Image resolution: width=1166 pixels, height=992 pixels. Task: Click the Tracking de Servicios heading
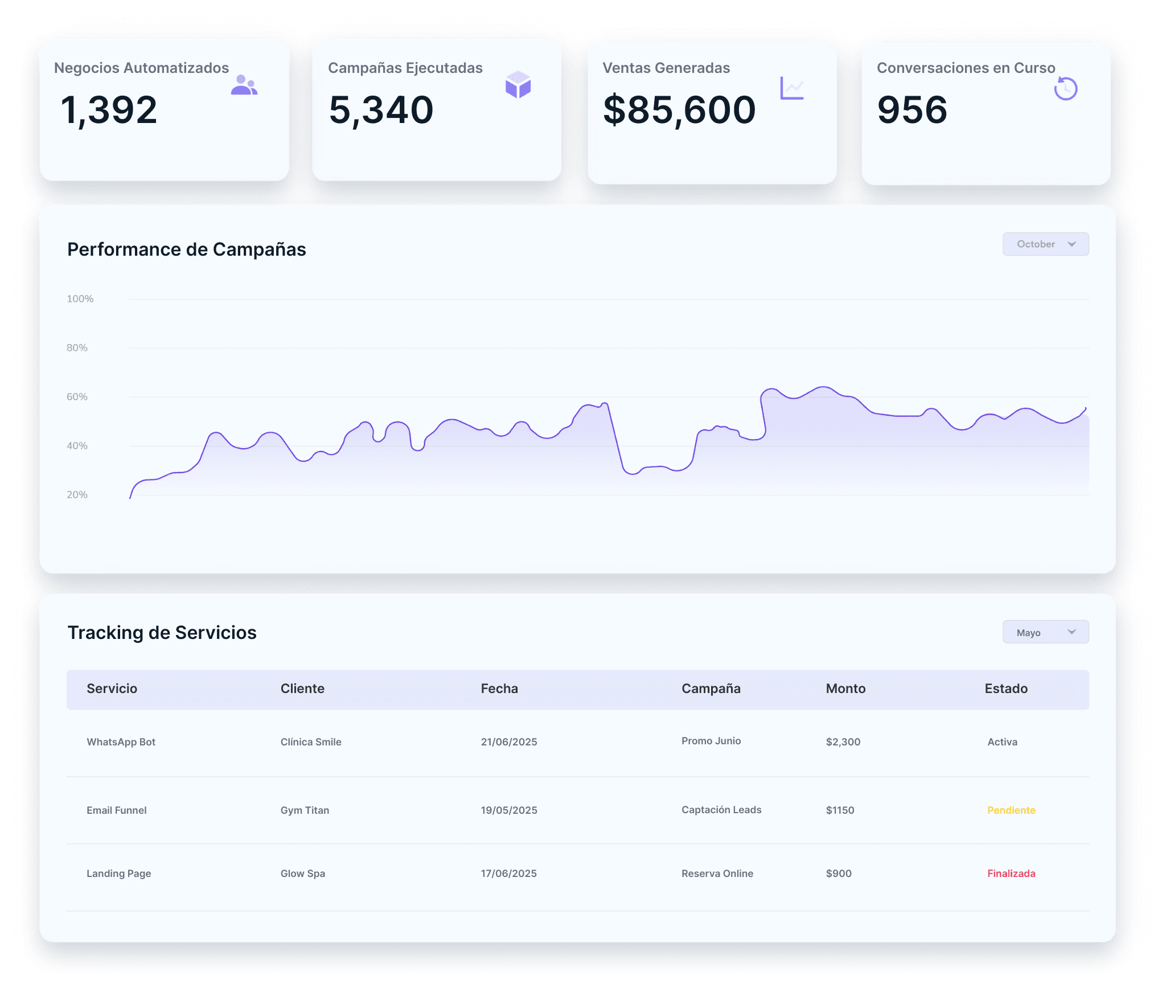(x=162, y=633)
